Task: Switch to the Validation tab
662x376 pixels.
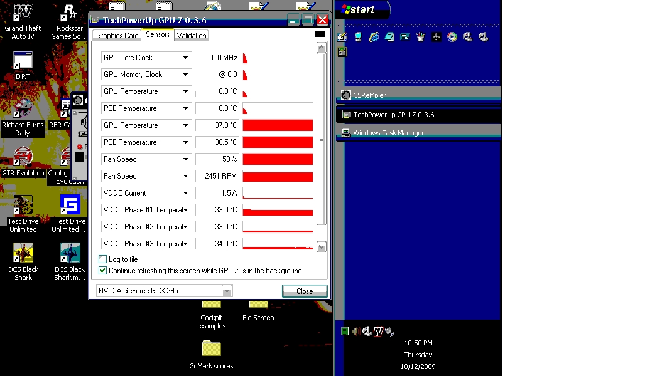Action: (192, 35)
